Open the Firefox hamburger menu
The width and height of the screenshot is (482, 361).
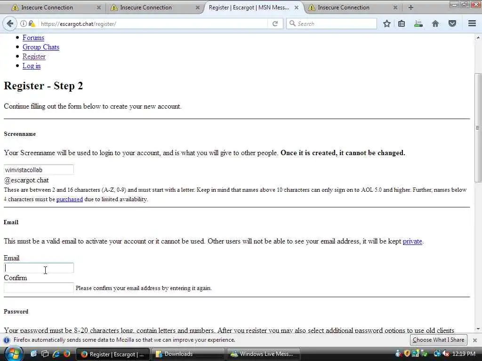(x=472, y=24)
